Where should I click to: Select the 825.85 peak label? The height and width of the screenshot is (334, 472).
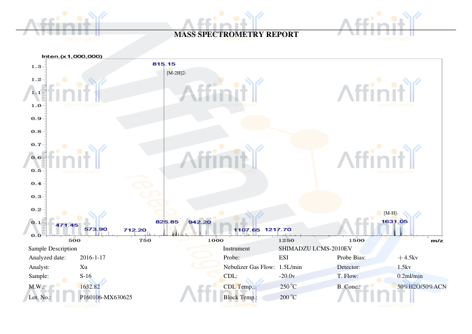[x=167, y=222]
